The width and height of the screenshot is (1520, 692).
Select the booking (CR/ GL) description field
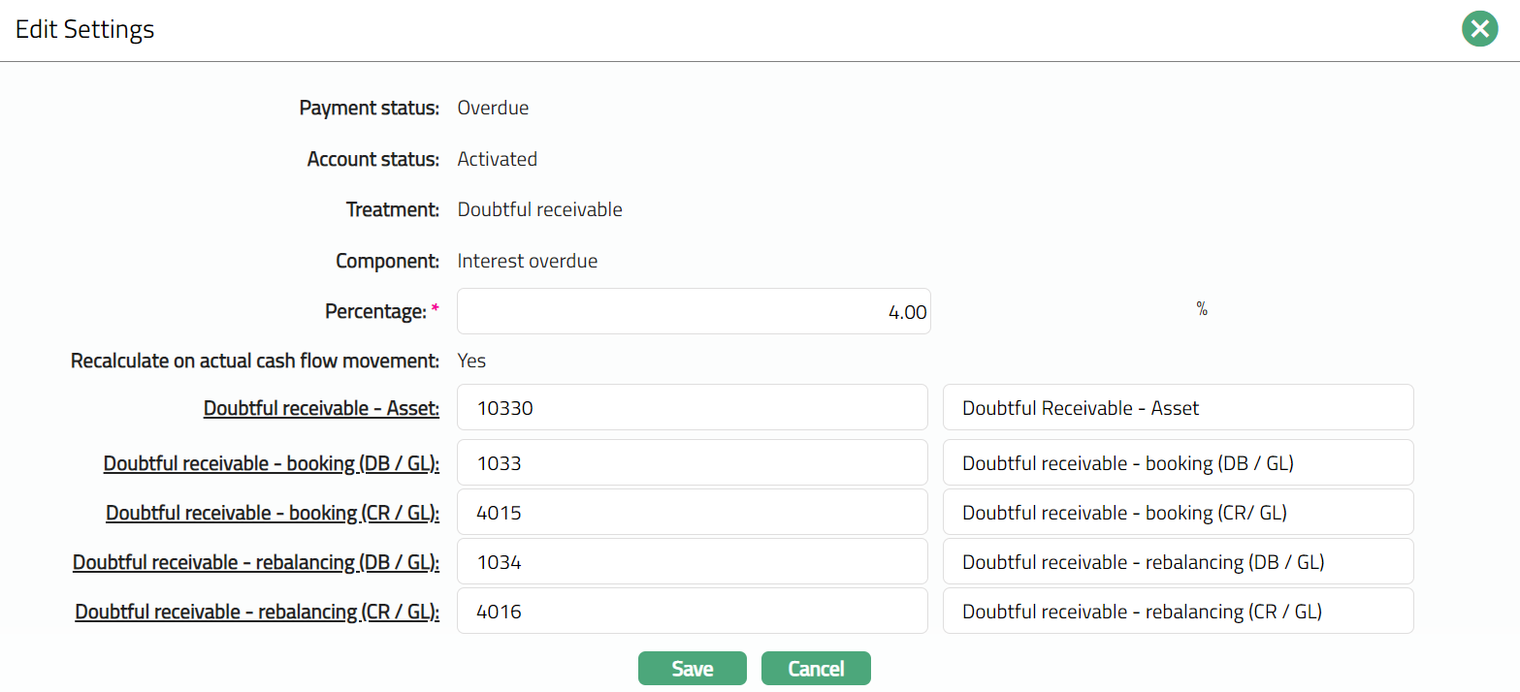pos(1178,513)
